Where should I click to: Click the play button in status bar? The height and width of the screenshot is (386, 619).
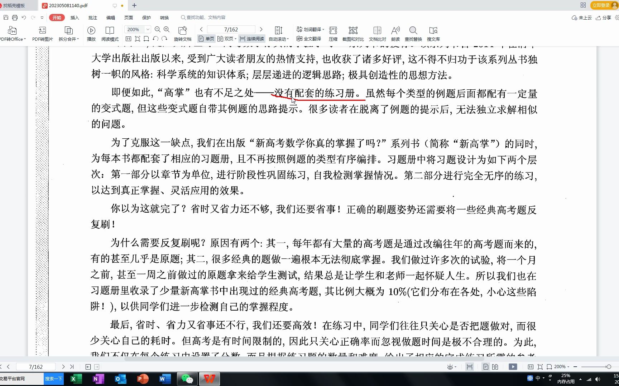tap(513, 367)
